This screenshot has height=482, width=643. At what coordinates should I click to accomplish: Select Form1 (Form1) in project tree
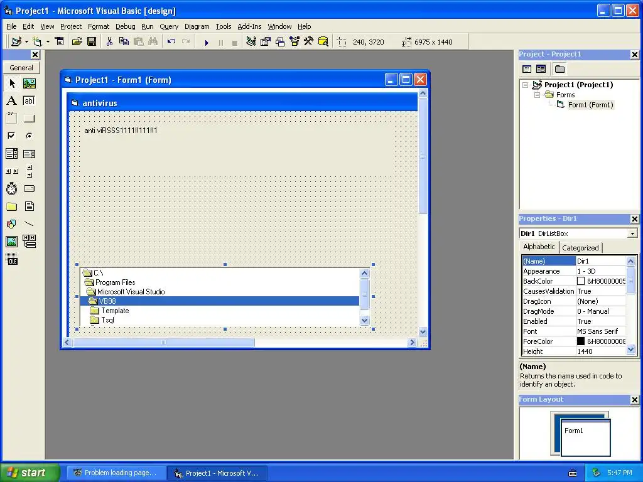pos(590,105)
